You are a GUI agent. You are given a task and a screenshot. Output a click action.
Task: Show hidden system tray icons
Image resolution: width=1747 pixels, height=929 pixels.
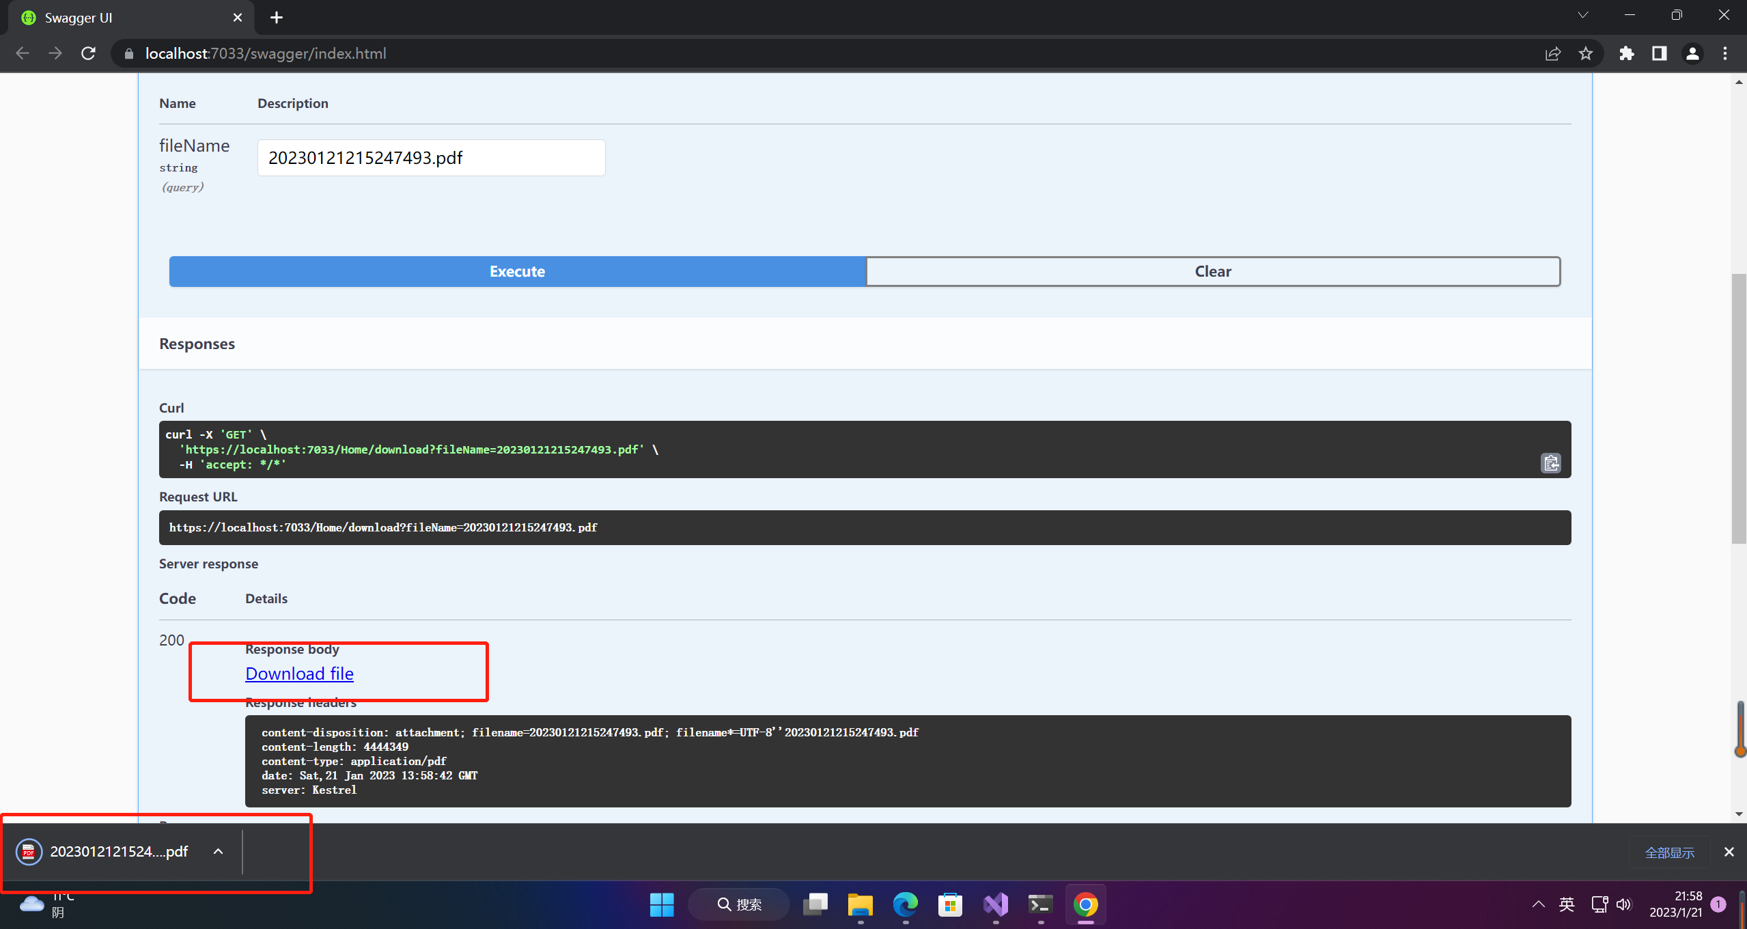point(1538,904)
